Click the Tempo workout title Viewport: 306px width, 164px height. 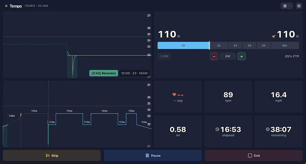pos(16,6)
